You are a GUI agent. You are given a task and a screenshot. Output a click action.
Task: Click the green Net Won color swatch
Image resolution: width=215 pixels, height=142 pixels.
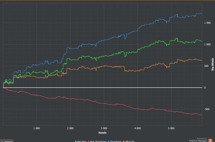tap(76, 141)
